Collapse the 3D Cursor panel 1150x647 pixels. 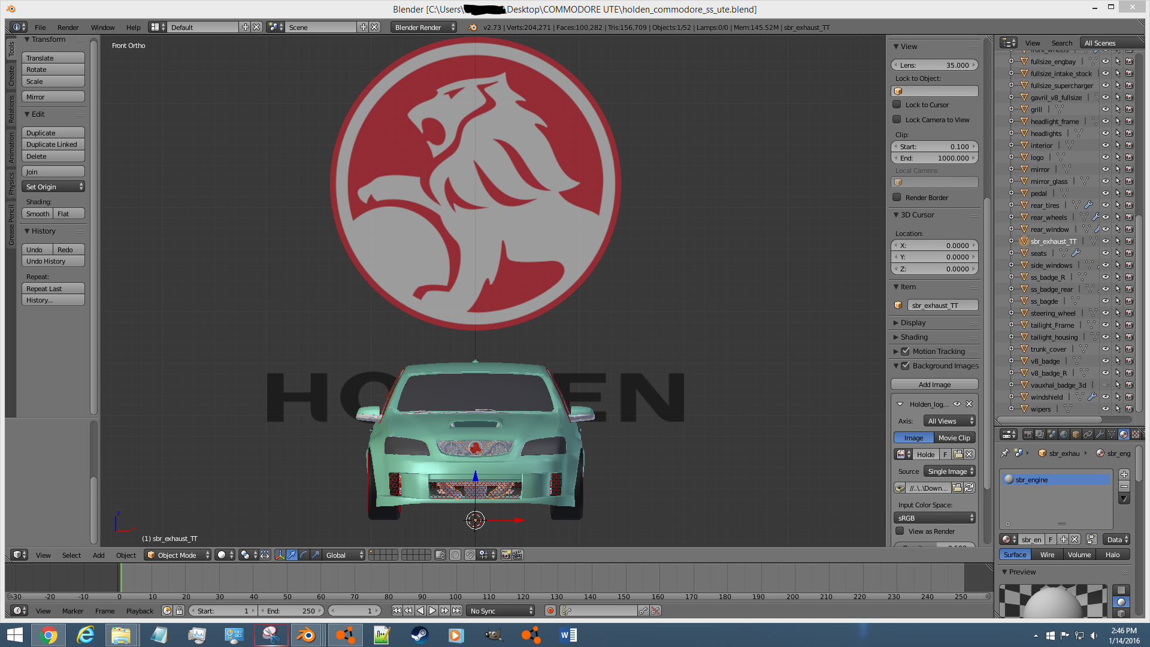click(916, 215)
